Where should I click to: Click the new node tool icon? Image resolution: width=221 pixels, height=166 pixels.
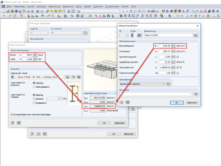pyautogui.click(x=4, y=16)
